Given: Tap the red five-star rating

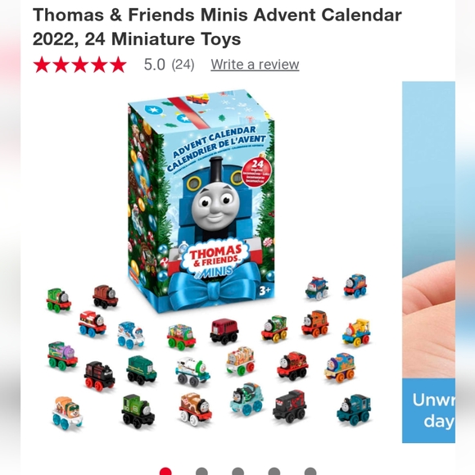Looking at the screenshot, I should coord(80,65).
